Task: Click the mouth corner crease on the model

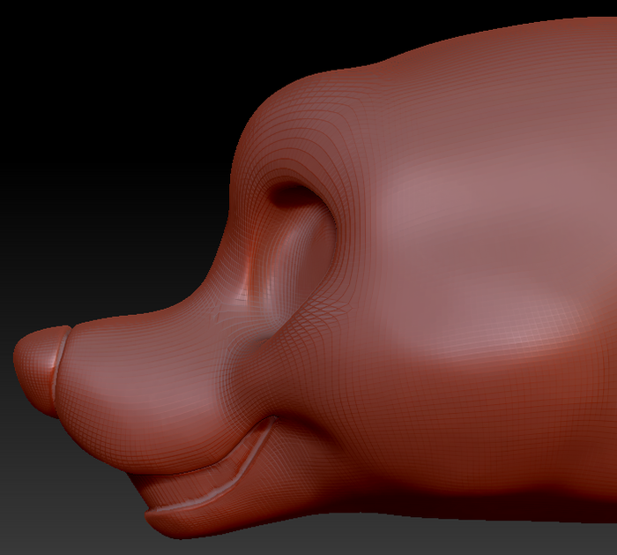Action: [x=272, y=419]
